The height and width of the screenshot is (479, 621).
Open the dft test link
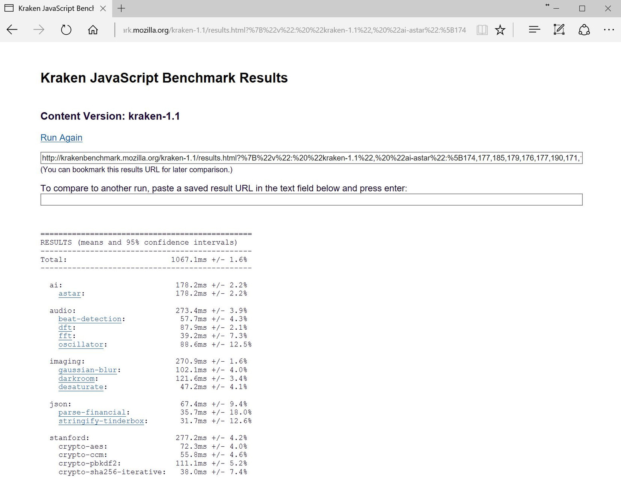click(x=65, y=328)
